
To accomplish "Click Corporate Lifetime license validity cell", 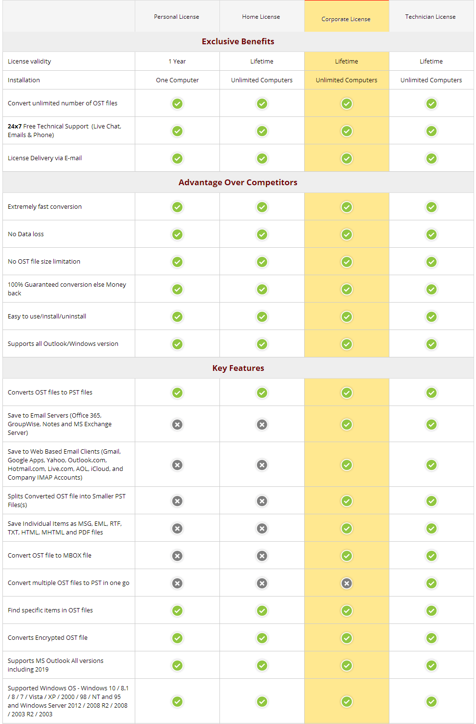I will [347, 61].
